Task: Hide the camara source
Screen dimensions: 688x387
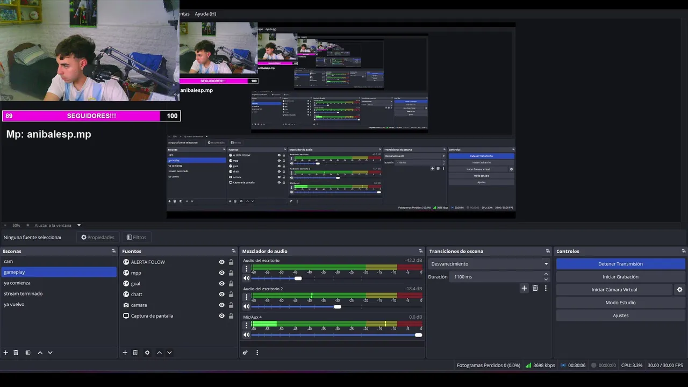Action: [221, 305]
